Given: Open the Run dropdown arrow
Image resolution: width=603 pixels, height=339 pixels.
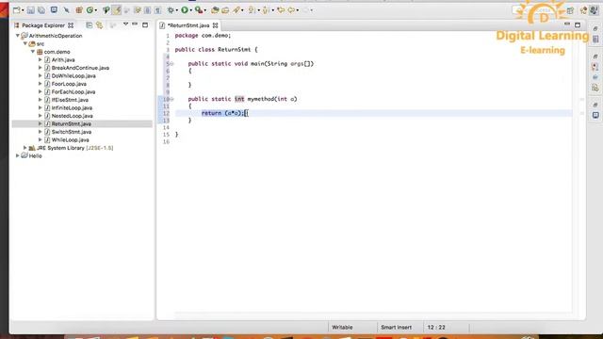Looking at the screenshot, I should [190, 10].
